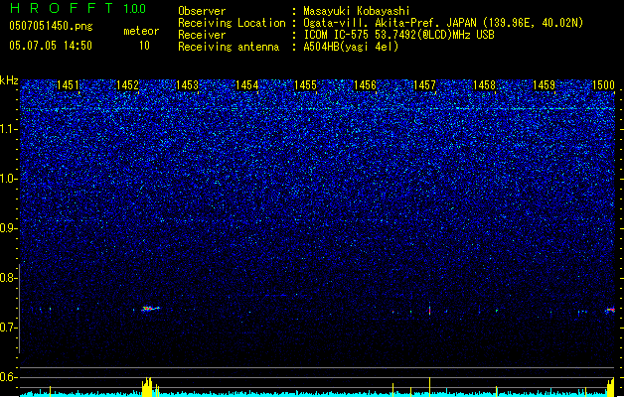Click the meteor count label

click(141, 31)
